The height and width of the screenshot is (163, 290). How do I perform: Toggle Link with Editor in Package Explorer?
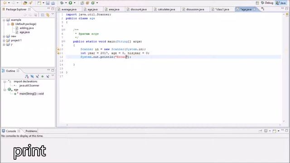click(48, 15)
